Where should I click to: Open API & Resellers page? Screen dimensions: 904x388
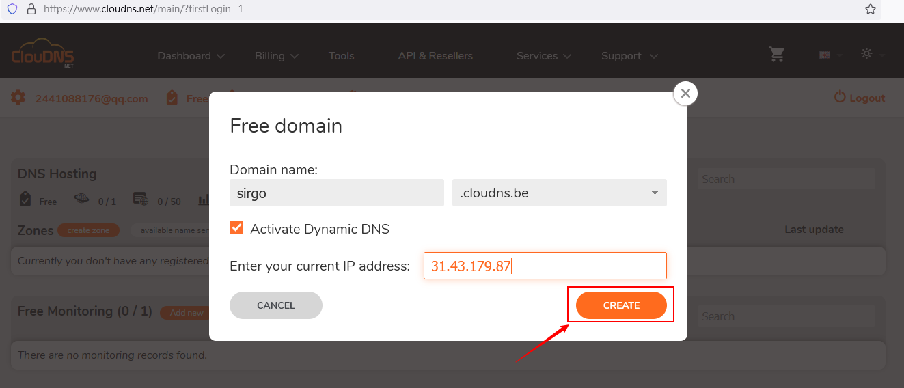click(435, 56)
